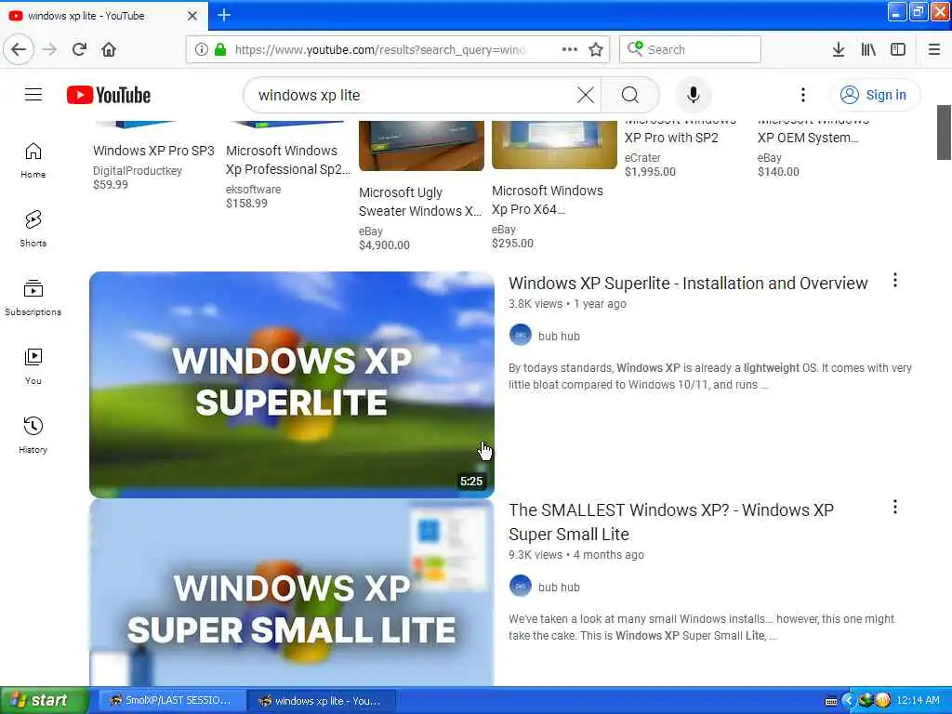Open the Firefox downloads arrow
This screenshot has height=714, width=952.
pyautogui.click(x=839, y=49)
